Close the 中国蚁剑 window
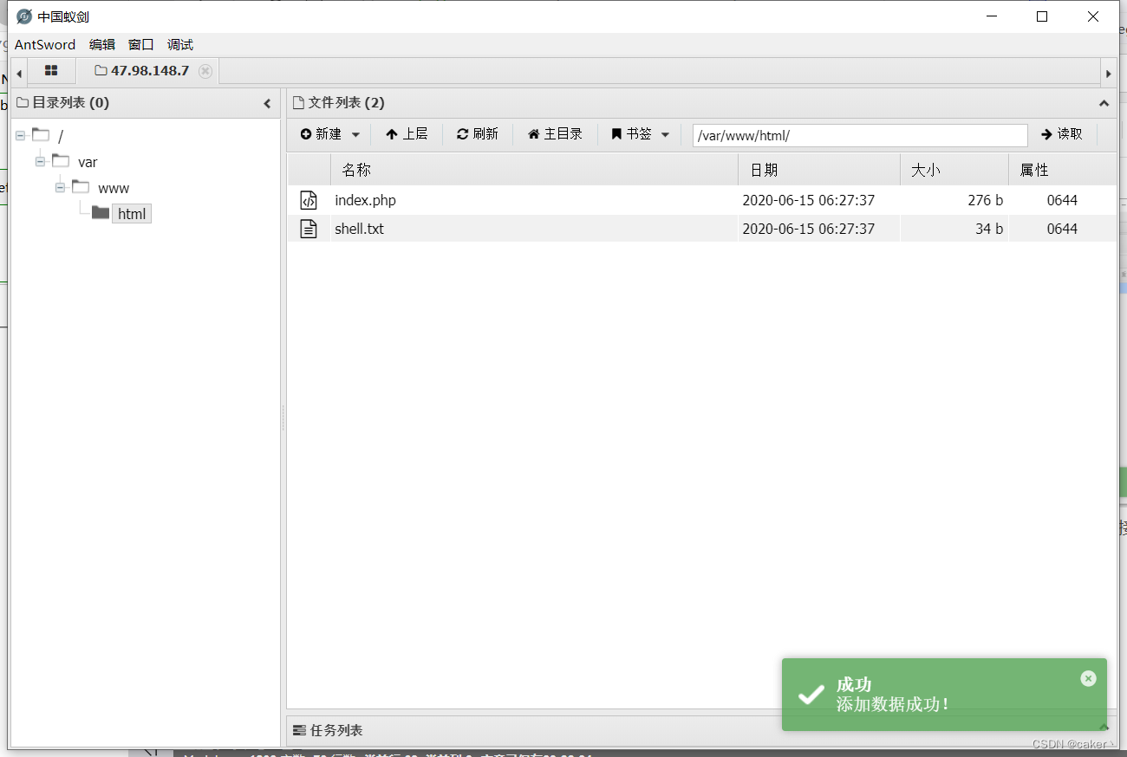1127x757 pixels. [x=1093, y=16]
